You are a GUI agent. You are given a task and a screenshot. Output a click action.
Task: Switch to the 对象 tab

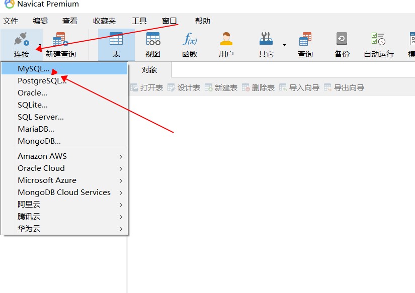[x=149, y=70]
